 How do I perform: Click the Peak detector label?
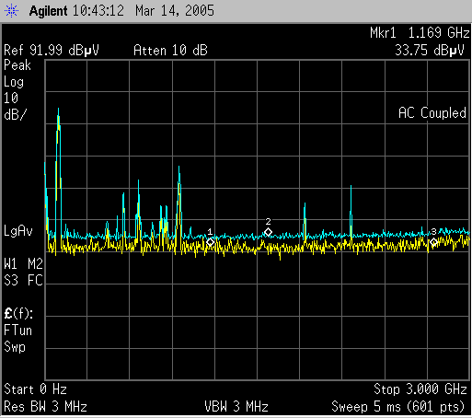click(17, 65)
